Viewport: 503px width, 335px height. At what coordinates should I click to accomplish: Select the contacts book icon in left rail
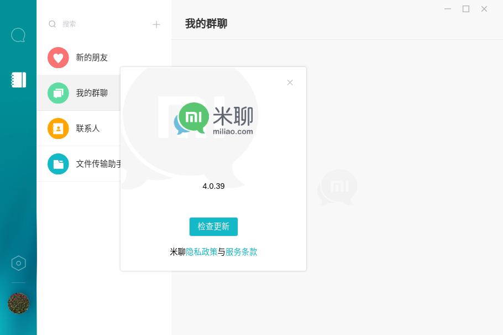pyautogui.click(x=18, y=79)
